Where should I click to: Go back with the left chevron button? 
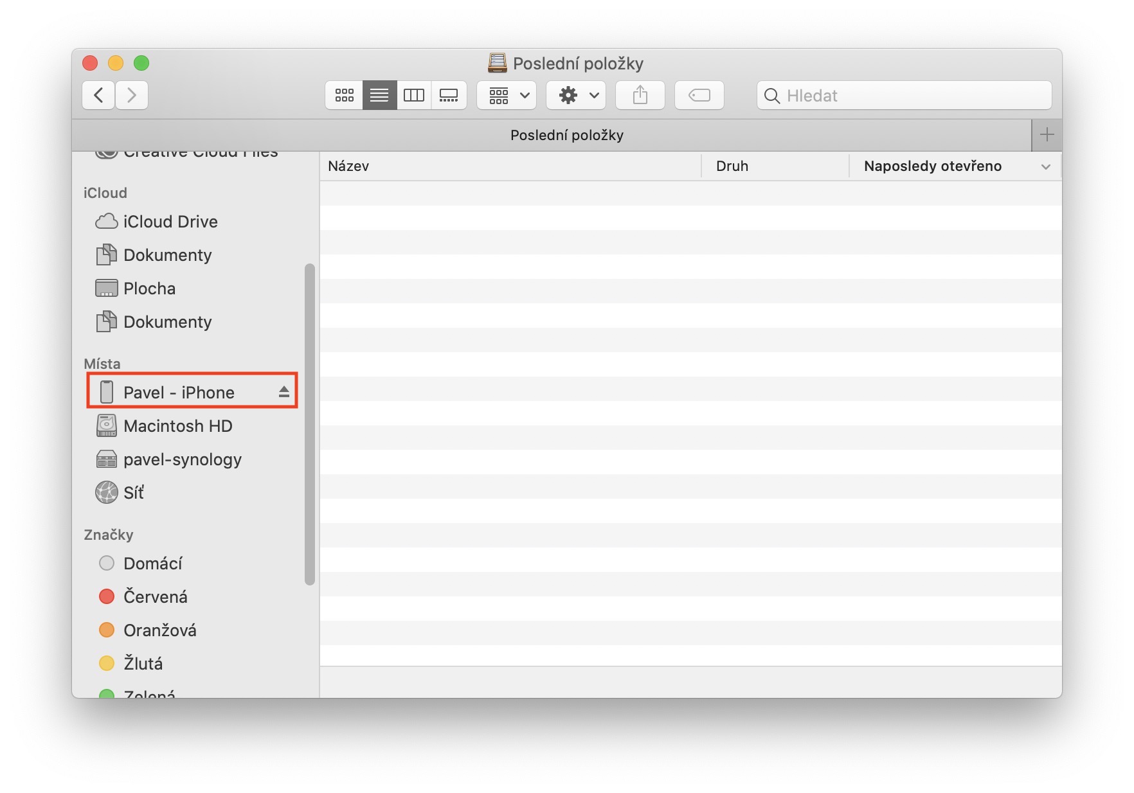[98, 96]
